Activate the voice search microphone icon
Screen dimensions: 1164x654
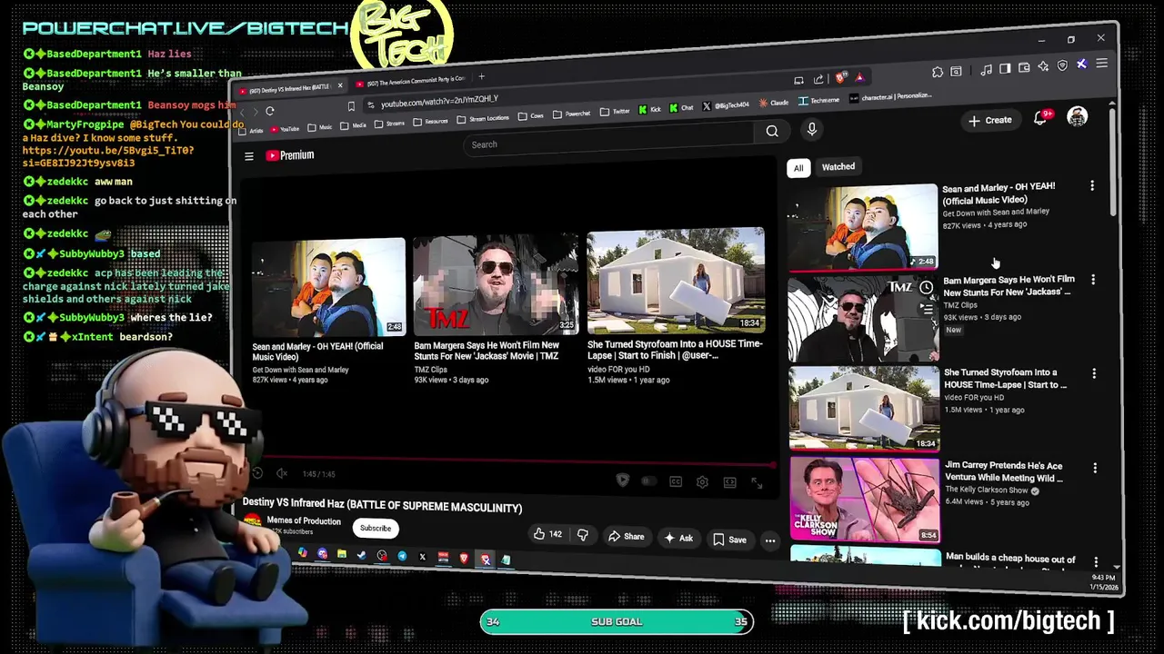[x=812, y=129]
